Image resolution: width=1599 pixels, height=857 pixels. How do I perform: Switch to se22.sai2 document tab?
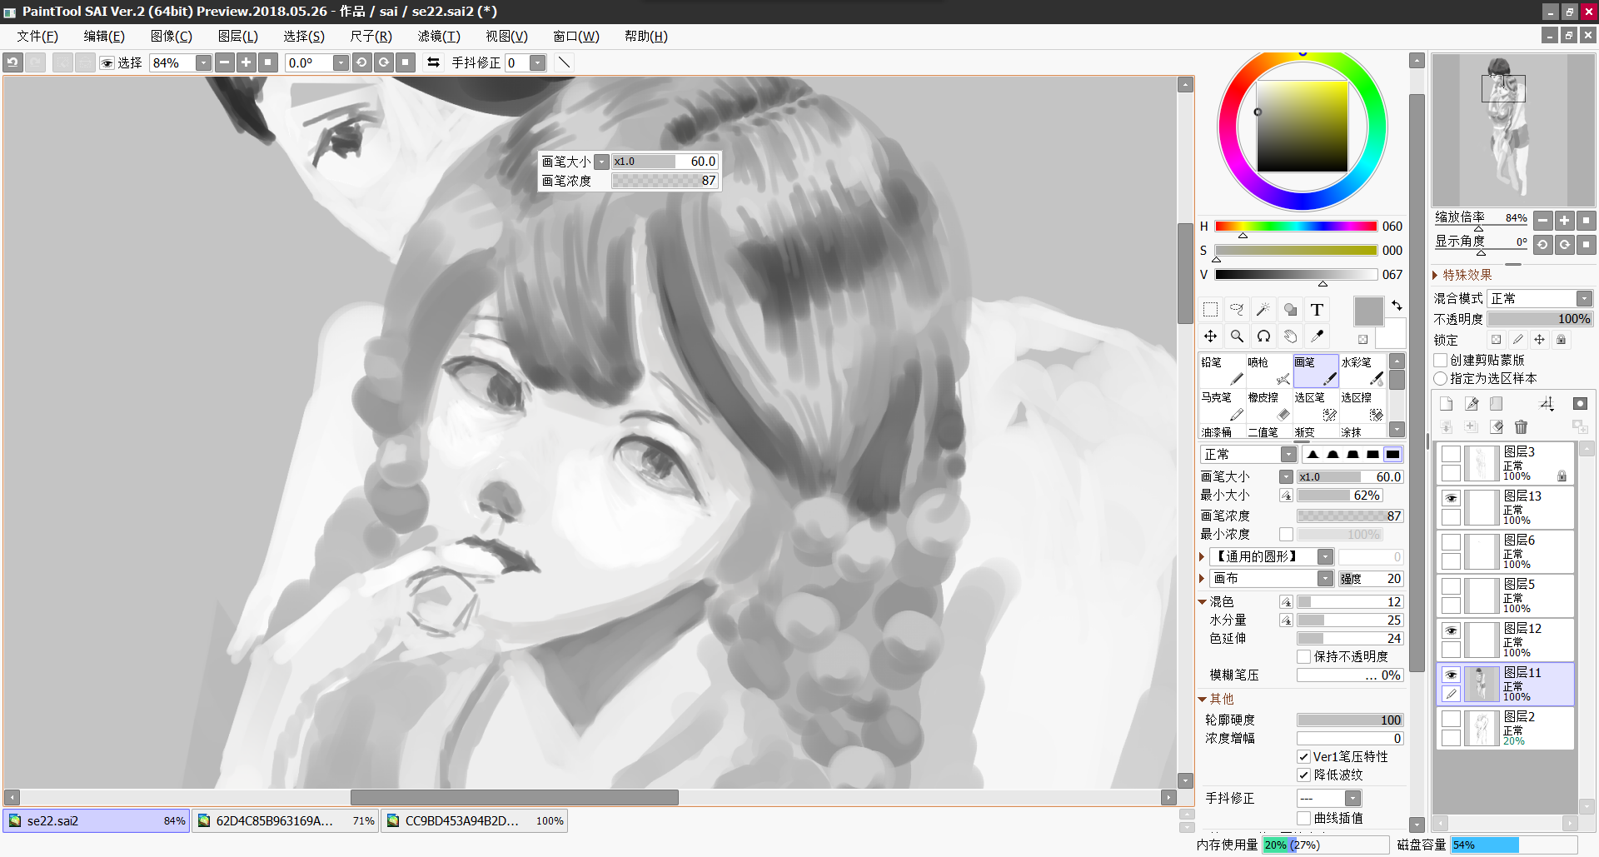[x=97, y=820]
